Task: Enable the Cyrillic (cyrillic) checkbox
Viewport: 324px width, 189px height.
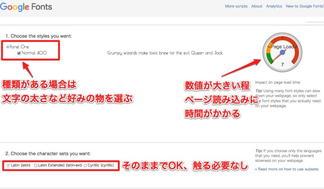Action: (85, 165)
